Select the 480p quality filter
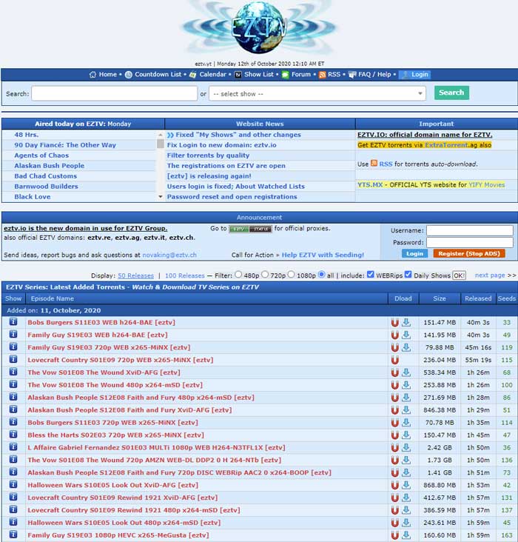This screenshot has width=518, height=542. point(238,275)
